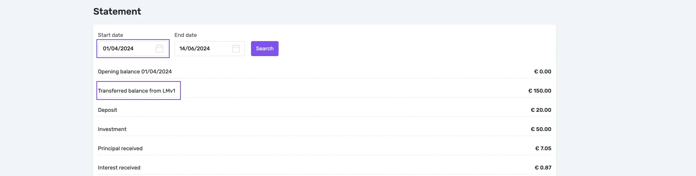Image resolution: width=696 pixels, height=176 pixels.
Task: Click the Statement page heading
Action: point(117,12)
